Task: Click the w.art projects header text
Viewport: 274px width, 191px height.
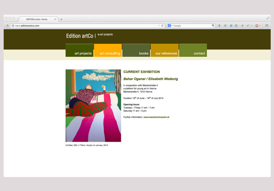Action: [x=105, y=34]
